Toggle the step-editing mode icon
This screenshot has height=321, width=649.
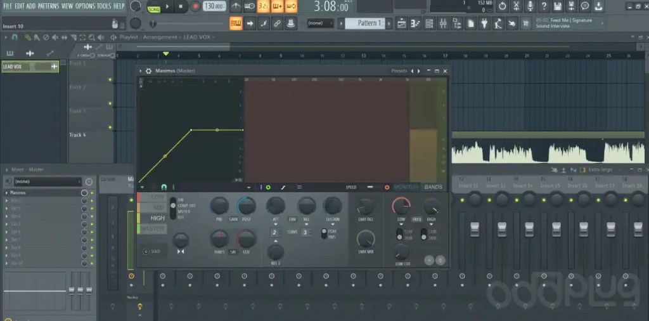point(264,23)
